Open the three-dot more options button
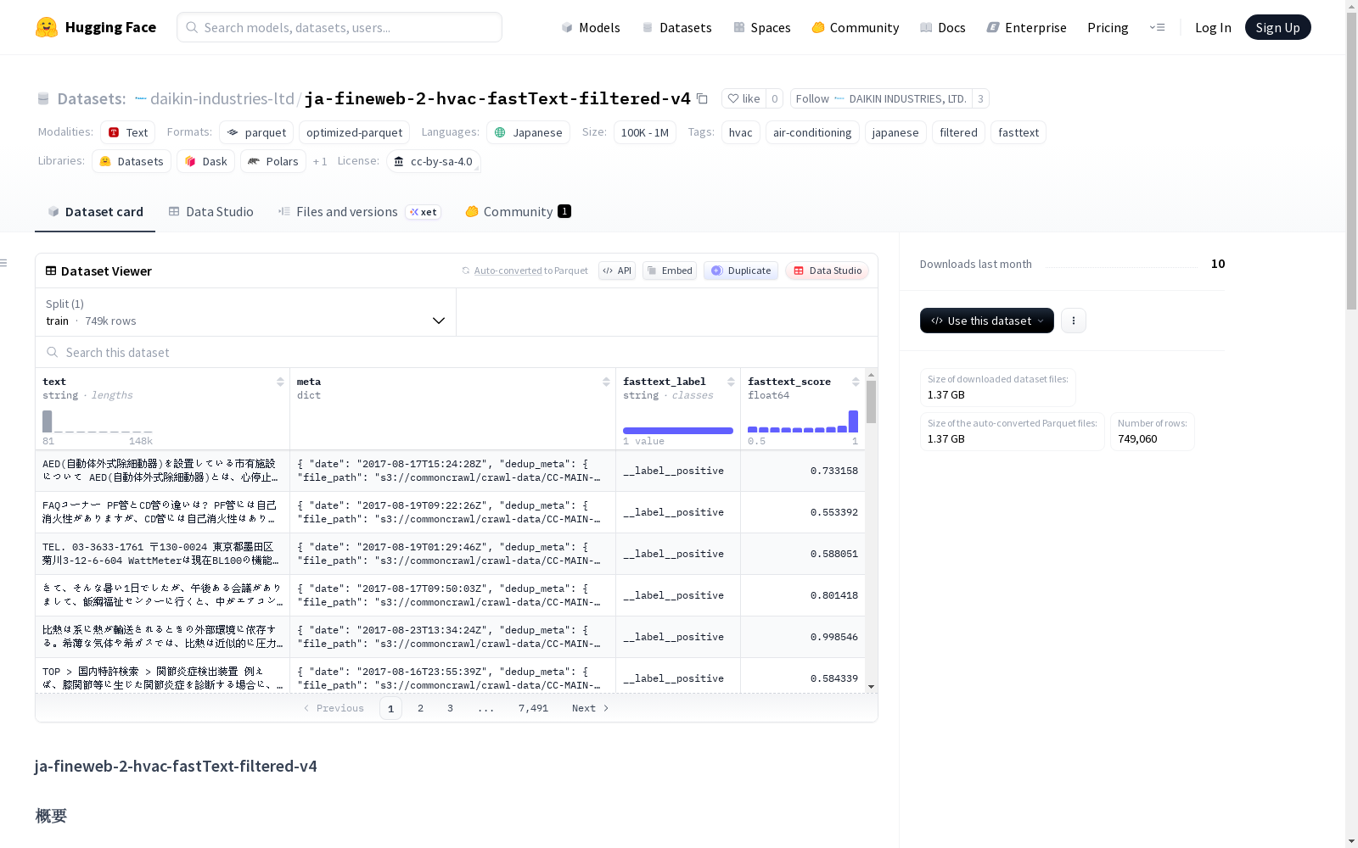Image resolution: width=1358 pixels, height=848 pixels. [1074, 321]
